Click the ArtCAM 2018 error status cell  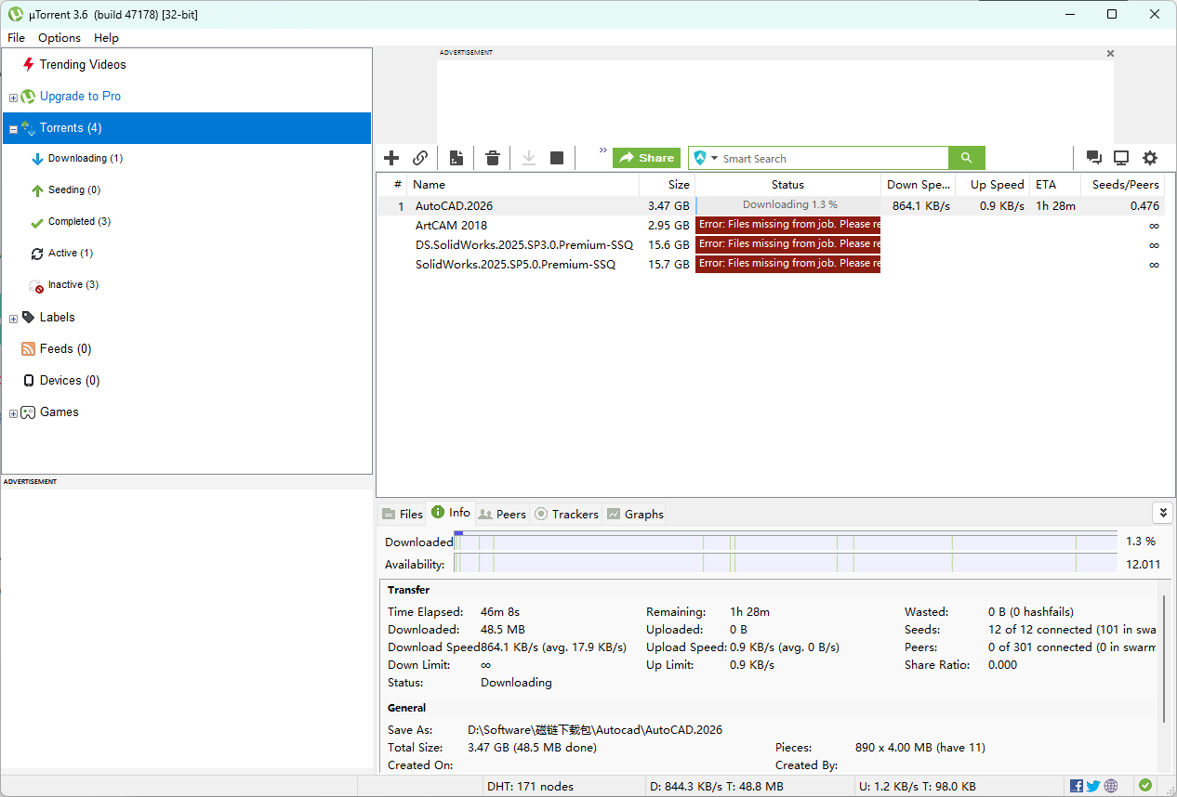[x=788, y=226]
